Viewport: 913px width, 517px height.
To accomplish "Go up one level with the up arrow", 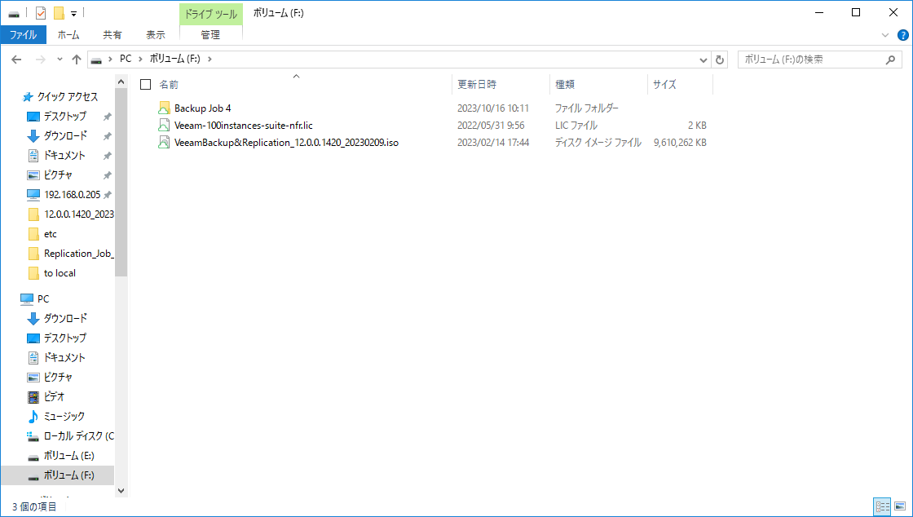I will pos(77,60).
